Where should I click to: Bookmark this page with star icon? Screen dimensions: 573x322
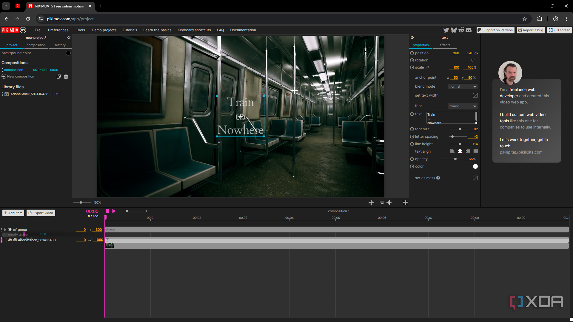(525, 19)
